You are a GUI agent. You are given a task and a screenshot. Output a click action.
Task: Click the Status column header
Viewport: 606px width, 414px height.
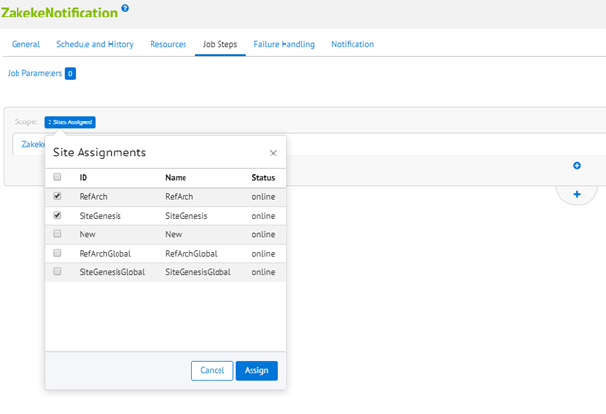click(263, 177)
